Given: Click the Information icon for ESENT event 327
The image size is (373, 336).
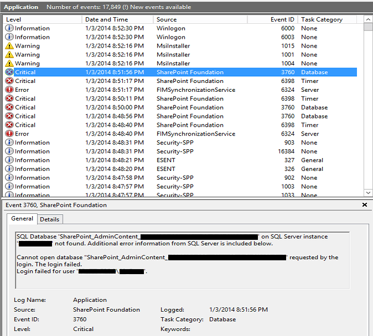Looking at the screenshot, I should [x=9, y=160].
